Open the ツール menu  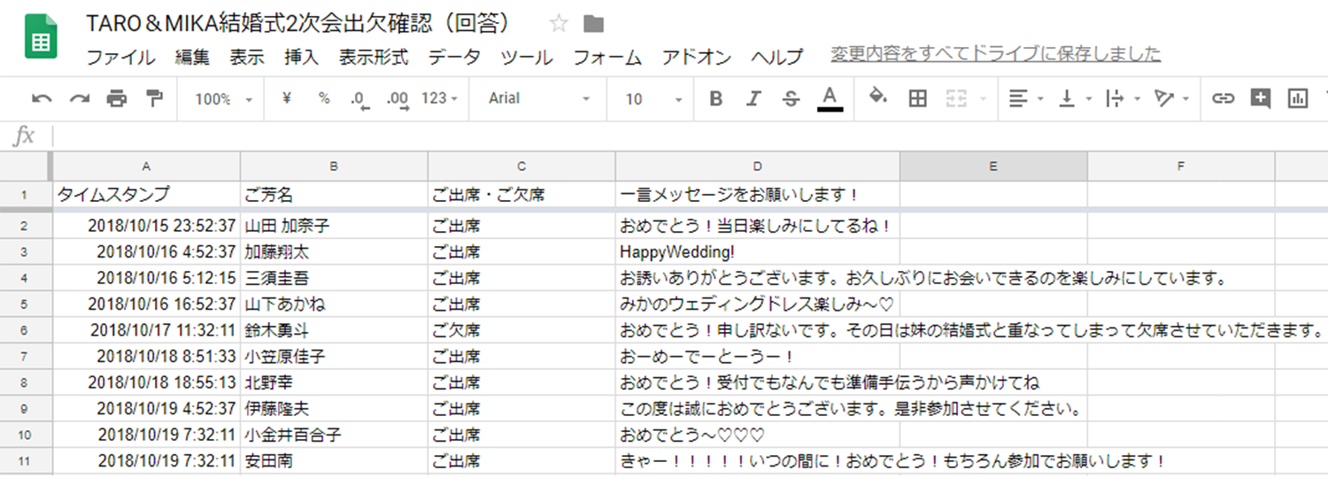coord(527,58)
